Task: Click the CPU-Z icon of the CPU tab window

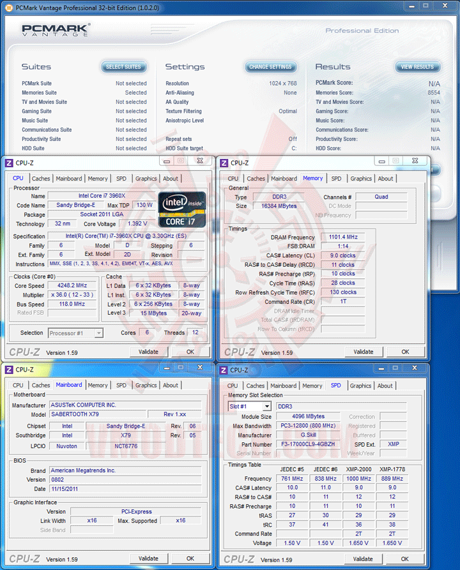Action: (x=9, y=163)
